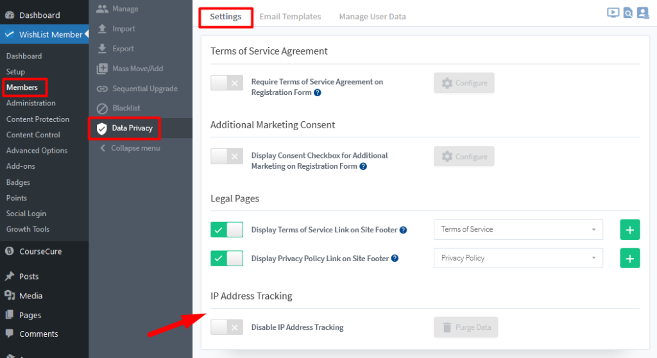Click the Sequential Upgrade link icon
The image size is (657, 358).
click(102, 89)
